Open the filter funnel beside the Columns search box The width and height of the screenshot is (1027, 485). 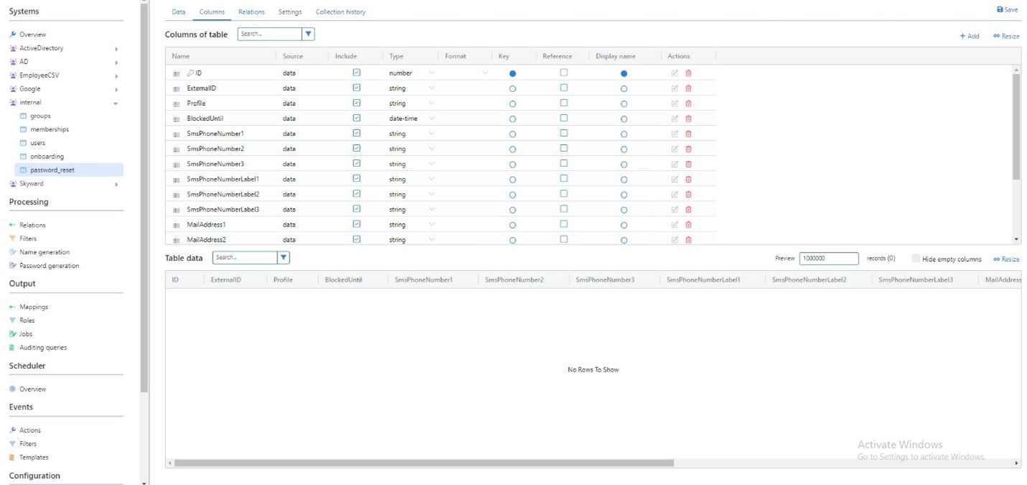tap(308, 33)
